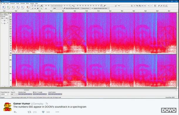Skip to End of the track
Viewport: 179px width, 115px height.
pyautogui.click(x=22, y=7)
